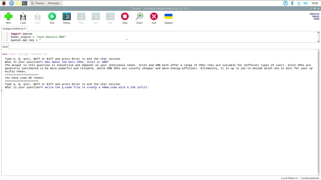Select the Shell tab
The image size is (321, 180).
coord(5,47)
